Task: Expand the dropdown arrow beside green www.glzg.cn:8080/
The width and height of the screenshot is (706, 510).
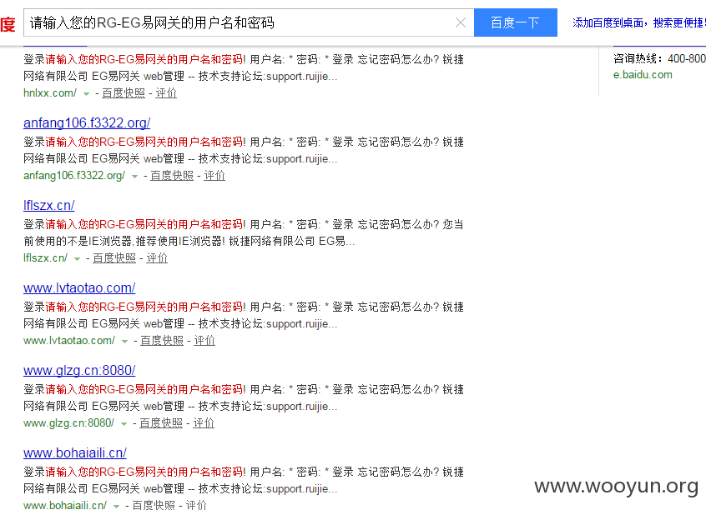Action: [x=124, y=423]
